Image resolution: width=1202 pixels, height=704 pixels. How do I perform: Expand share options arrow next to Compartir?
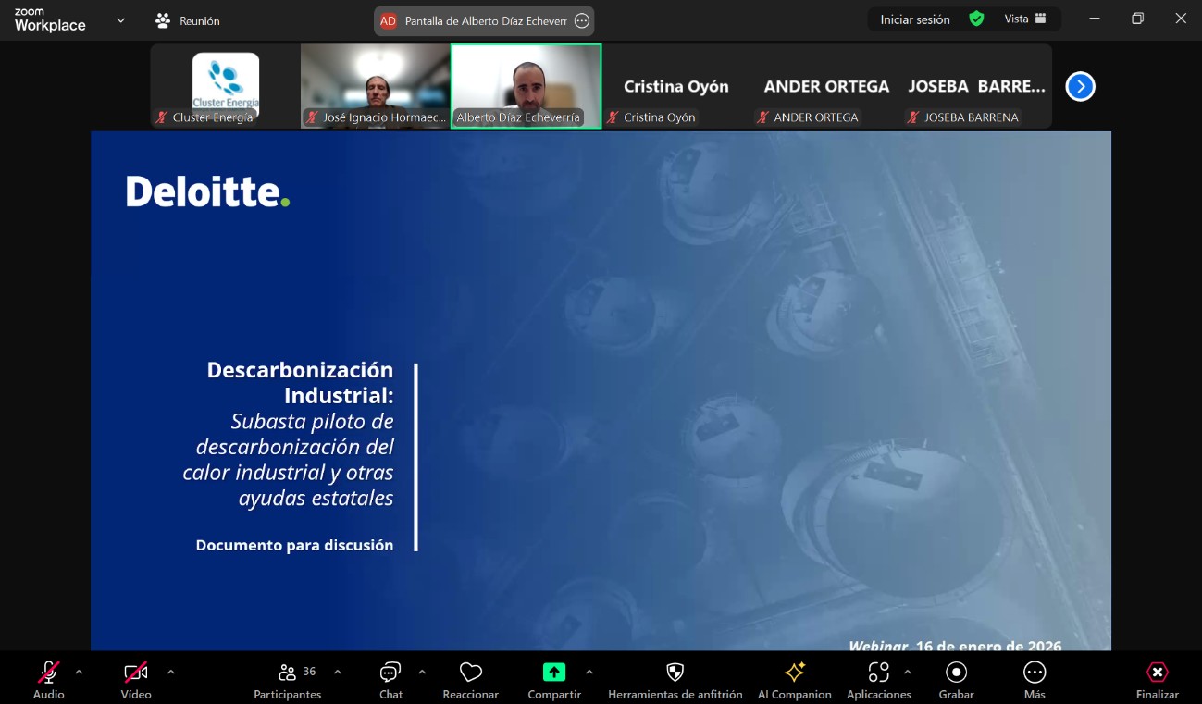[589, 672]
